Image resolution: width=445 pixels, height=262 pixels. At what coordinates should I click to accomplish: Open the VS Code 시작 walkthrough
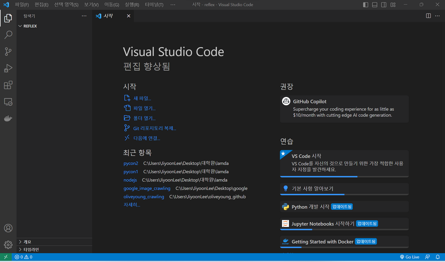coord(344,164)
